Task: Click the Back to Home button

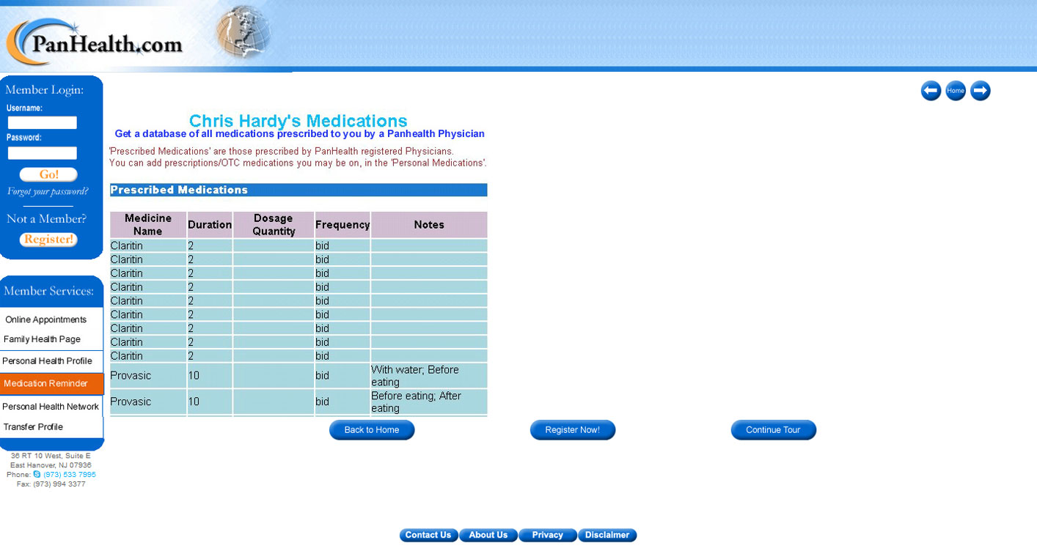Action: click(372, 430)
